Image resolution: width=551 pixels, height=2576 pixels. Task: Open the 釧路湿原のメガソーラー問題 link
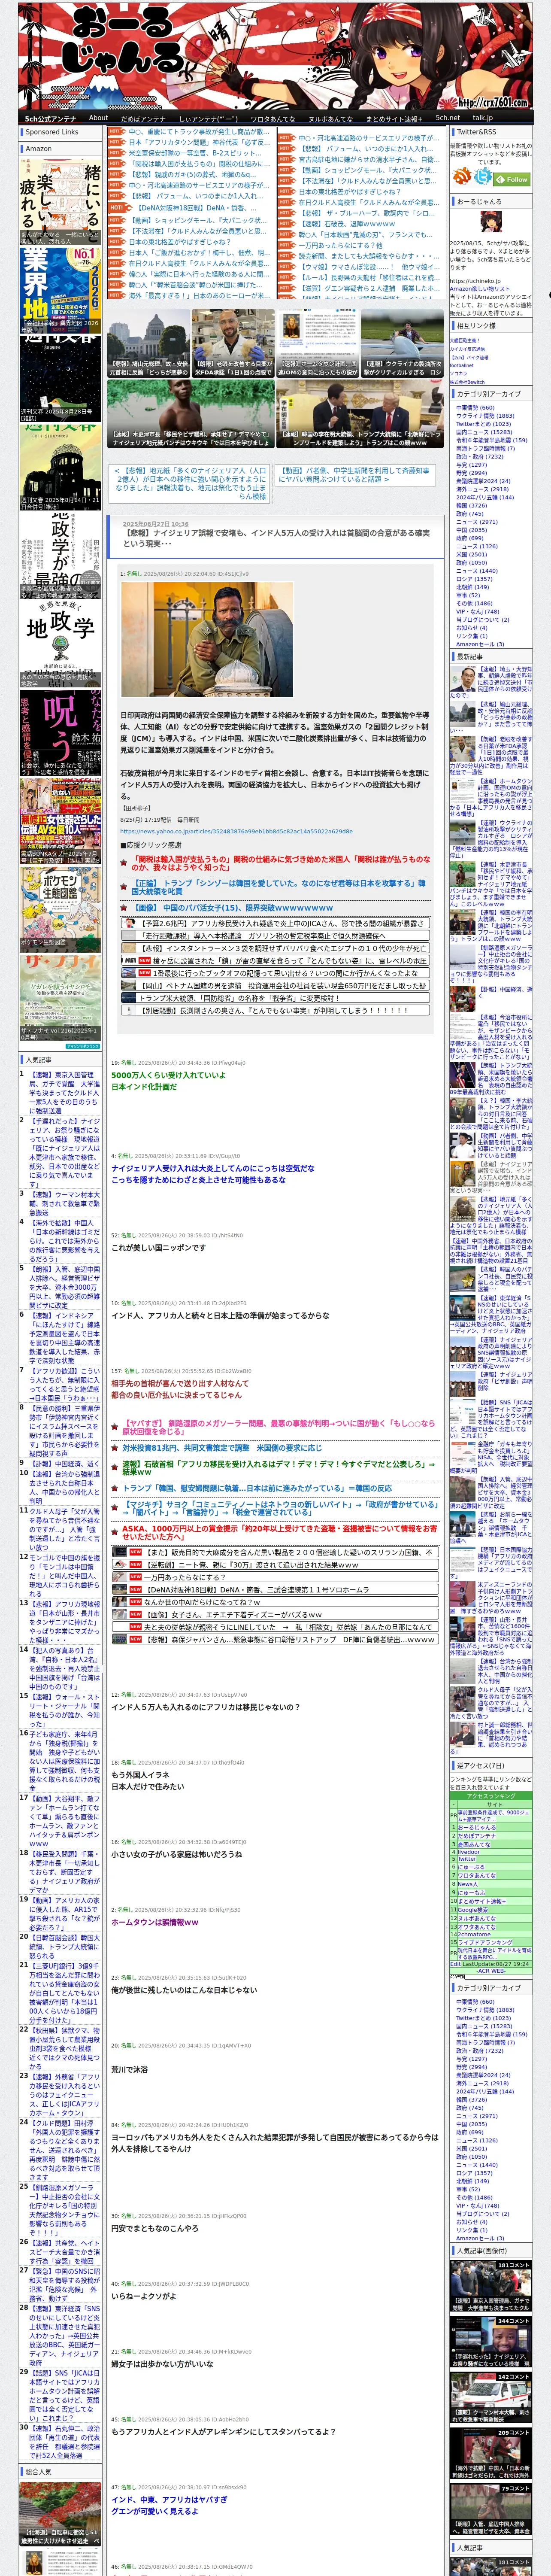(280, 1427)
